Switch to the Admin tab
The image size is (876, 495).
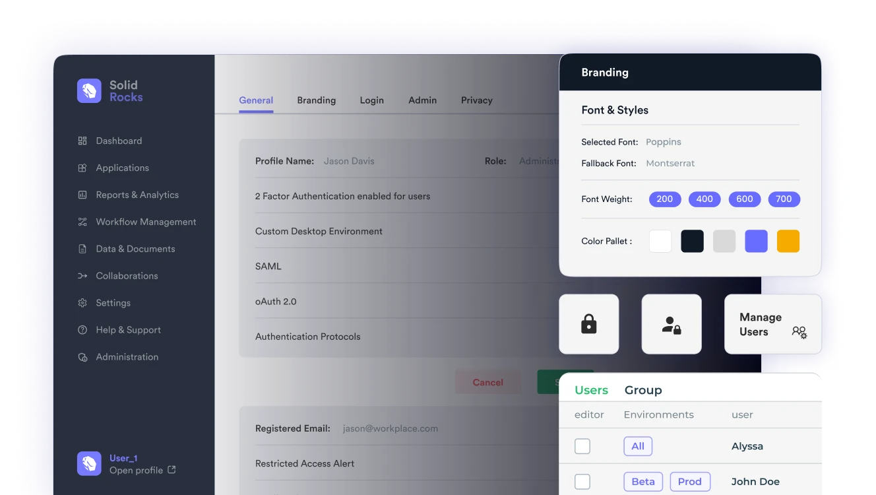[x=423, y=100]
